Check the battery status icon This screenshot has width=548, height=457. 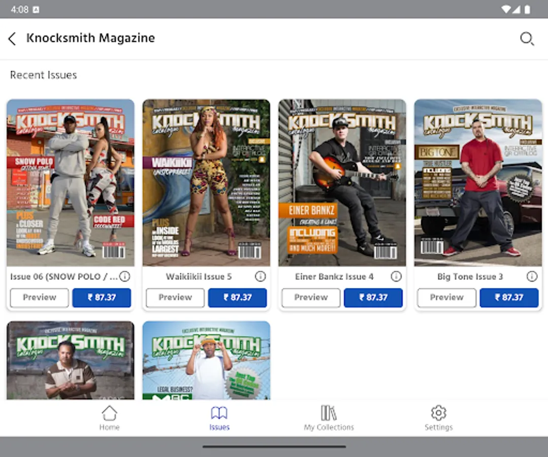click(527, 10)
